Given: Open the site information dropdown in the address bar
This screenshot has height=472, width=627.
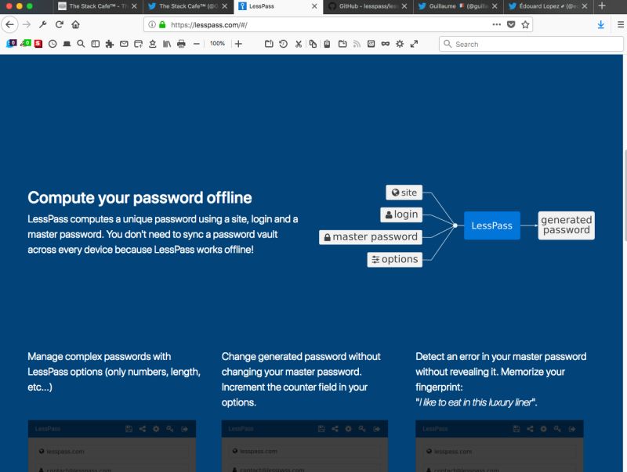Looking at the screenshot, I should [150, 24].
